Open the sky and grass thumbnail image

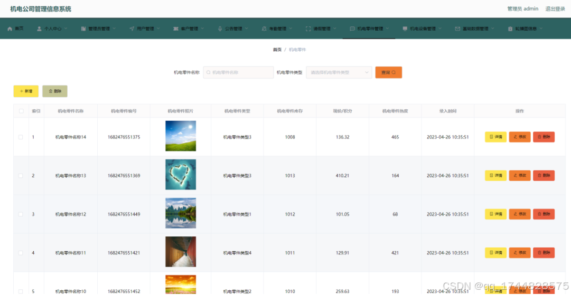[x=181, y=136]
